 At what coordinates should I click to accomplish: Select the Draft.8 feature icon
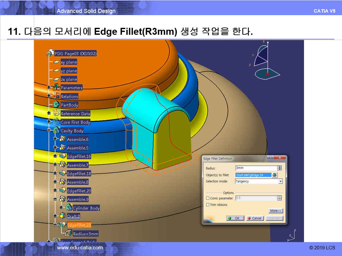coord(62,216)
